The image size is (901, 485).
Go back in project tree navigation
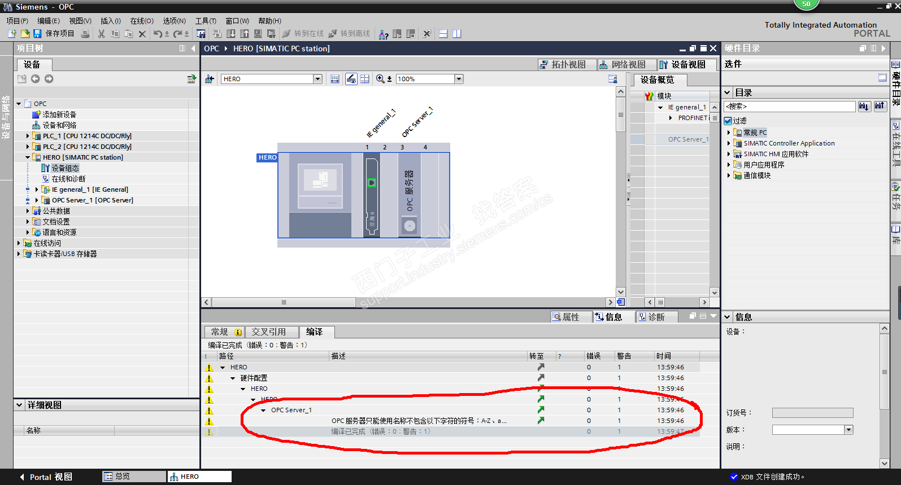(36, 79)
